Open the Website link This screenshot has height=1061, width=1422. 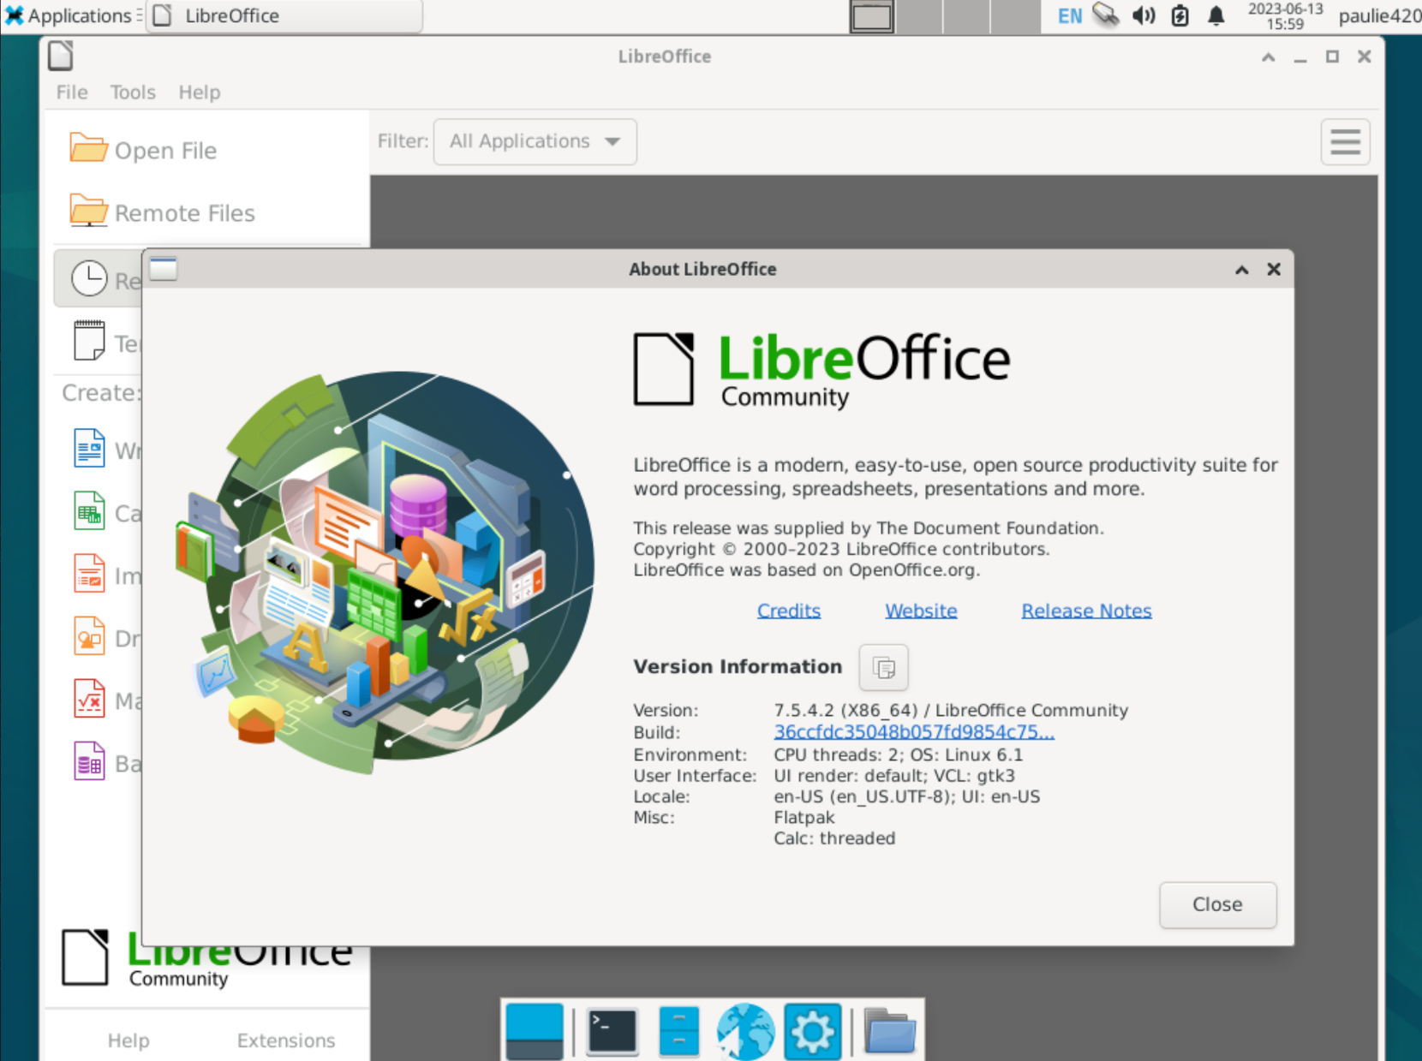click(x=921, y=611)
